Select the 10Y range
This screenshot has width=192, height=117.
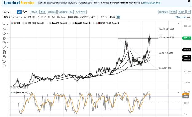(x=53, y=17)
